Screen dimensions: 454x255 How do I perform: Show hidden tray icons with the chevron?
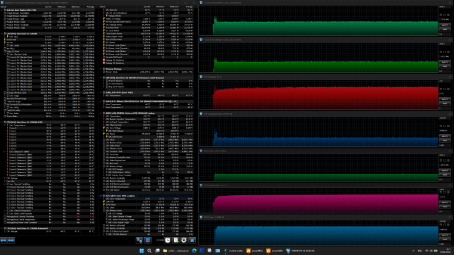413,251
